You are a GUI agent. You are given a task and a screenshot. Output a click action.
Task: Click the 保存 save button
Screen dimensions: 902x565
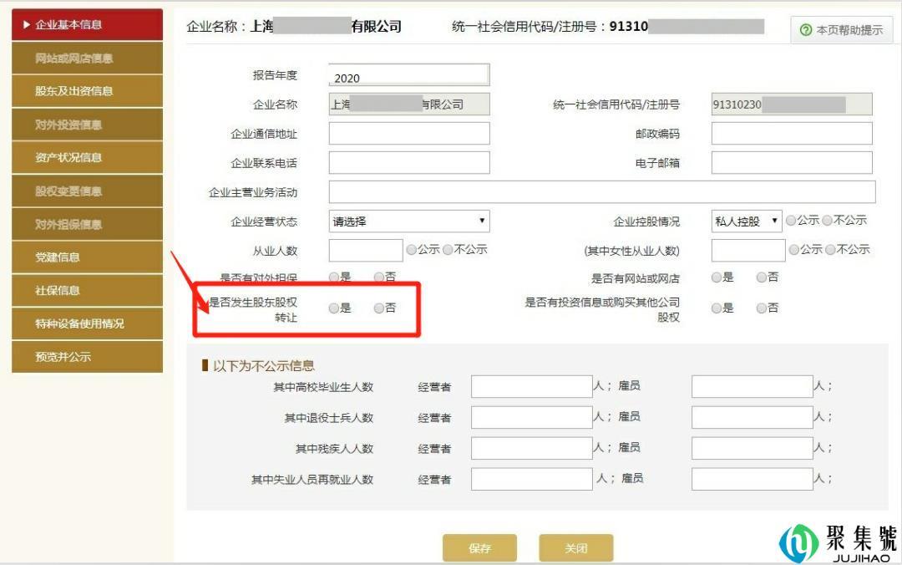(480, 547)
